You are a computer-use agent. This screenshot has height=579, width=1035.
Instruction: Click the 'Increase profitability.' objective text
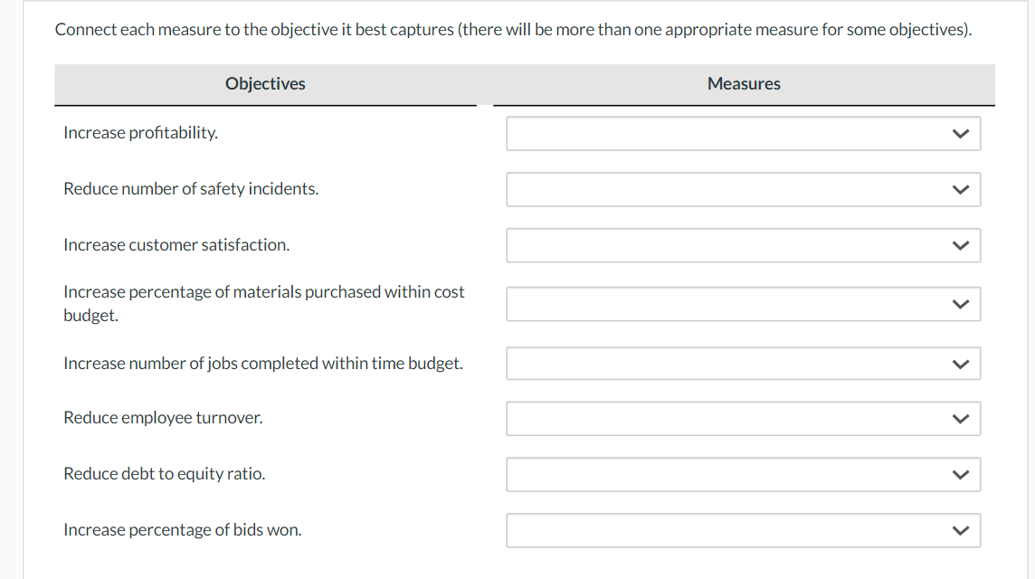pos(140,133)
